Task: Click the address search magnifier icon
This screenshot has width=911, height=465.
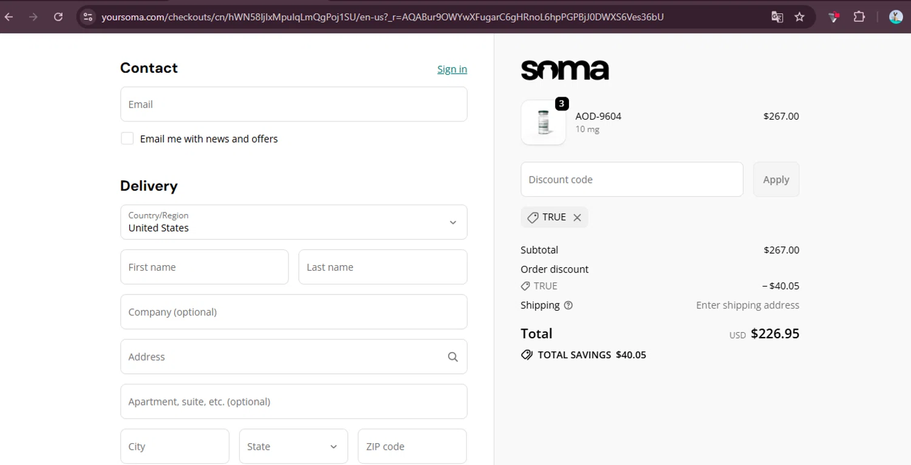Action: tap(452, 357)
